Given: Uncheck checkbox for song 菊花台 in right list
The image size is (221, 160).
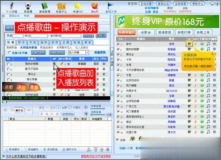Looking at the screenshot, I should [x=118, y=54].
